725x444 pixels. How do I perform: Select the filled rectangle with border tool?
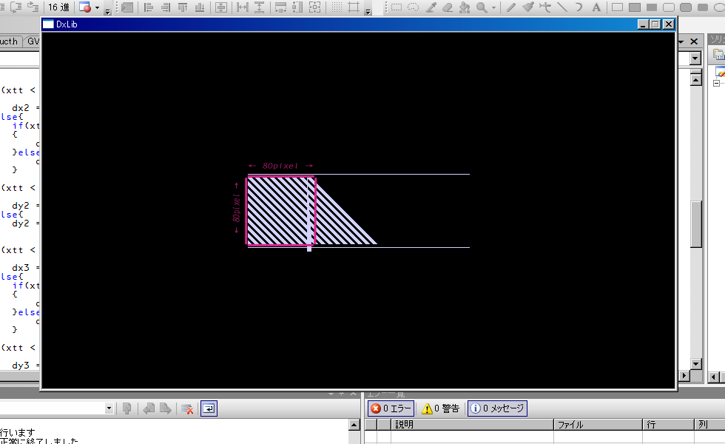pyautogui.click(x=635, y=7)
